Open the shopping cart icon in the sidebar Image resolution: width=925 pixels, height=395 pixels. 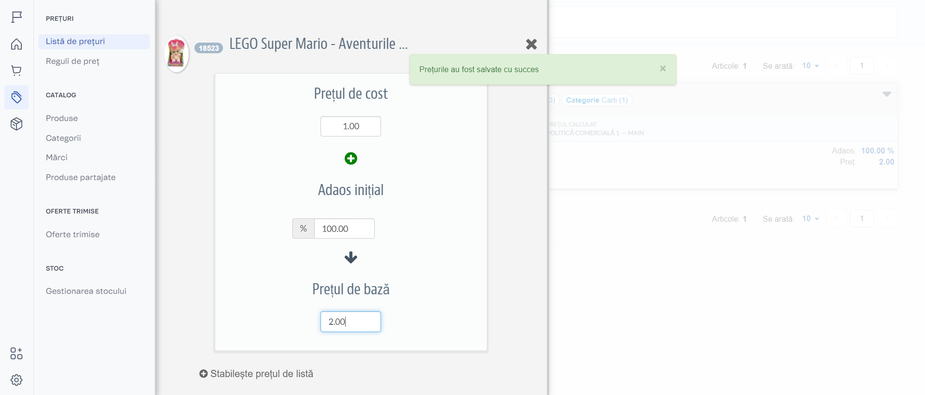pyautogui.click(x=16, y=71)
